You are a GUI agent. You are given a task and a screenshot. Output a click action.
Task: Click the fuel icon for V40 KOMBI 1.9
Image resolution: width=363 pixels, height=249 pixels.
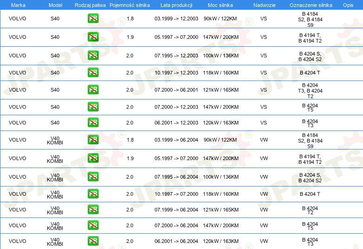click(x=93, y=158)
